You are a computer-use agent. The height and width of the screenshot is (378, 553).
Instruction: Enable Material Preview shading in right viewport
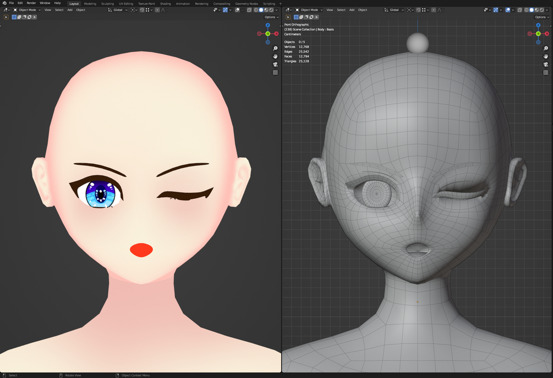pyautogui.click(x=536, y=9)
